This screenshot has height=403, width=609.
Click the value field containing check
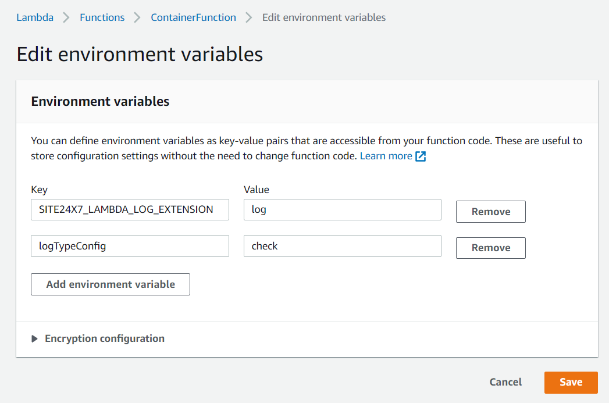click(x=342, y=246)
